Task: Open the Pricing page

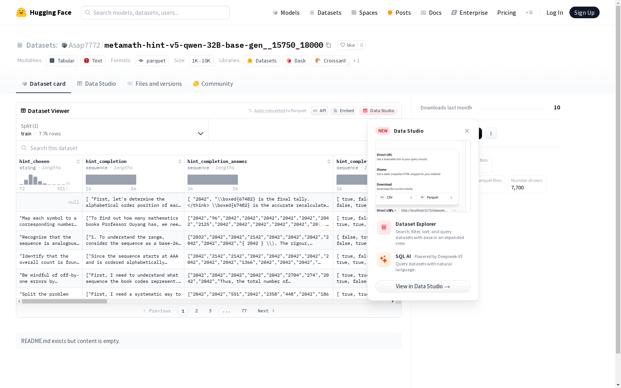Action: 507,12
